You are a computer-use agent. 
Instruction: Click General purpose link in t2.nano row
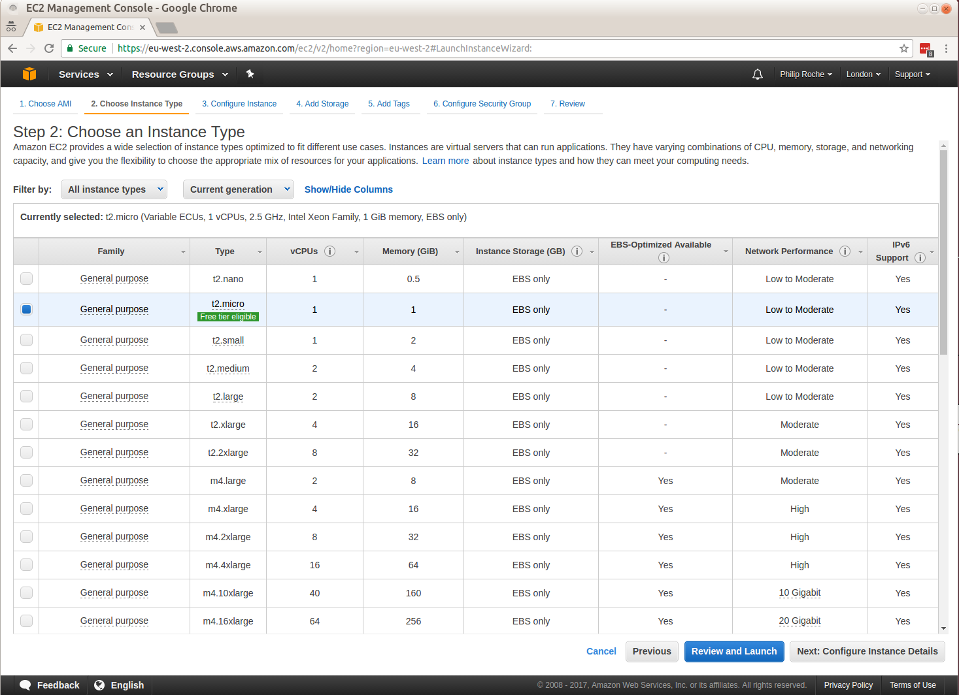(114, 279)
